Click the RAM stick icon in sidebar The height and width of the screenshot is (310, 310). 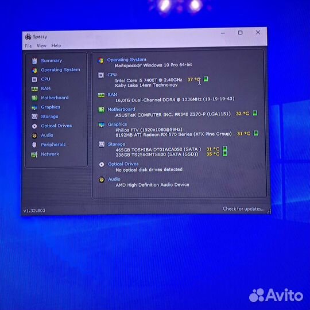[x=34, y=89]
